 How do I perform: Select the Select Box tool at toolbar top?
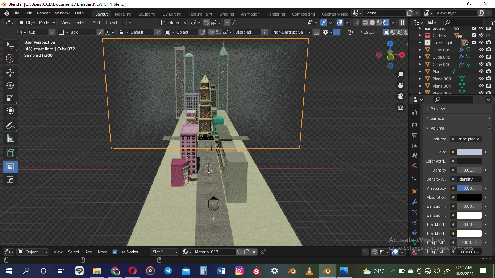[x=10, y=46]
